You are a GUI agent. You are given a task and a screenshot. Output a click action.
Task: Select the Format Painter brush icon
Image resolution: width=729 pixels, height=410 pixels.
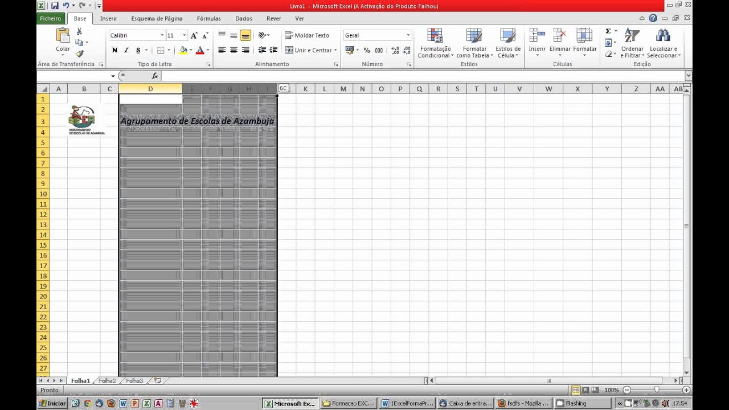[x=79, y=54]
